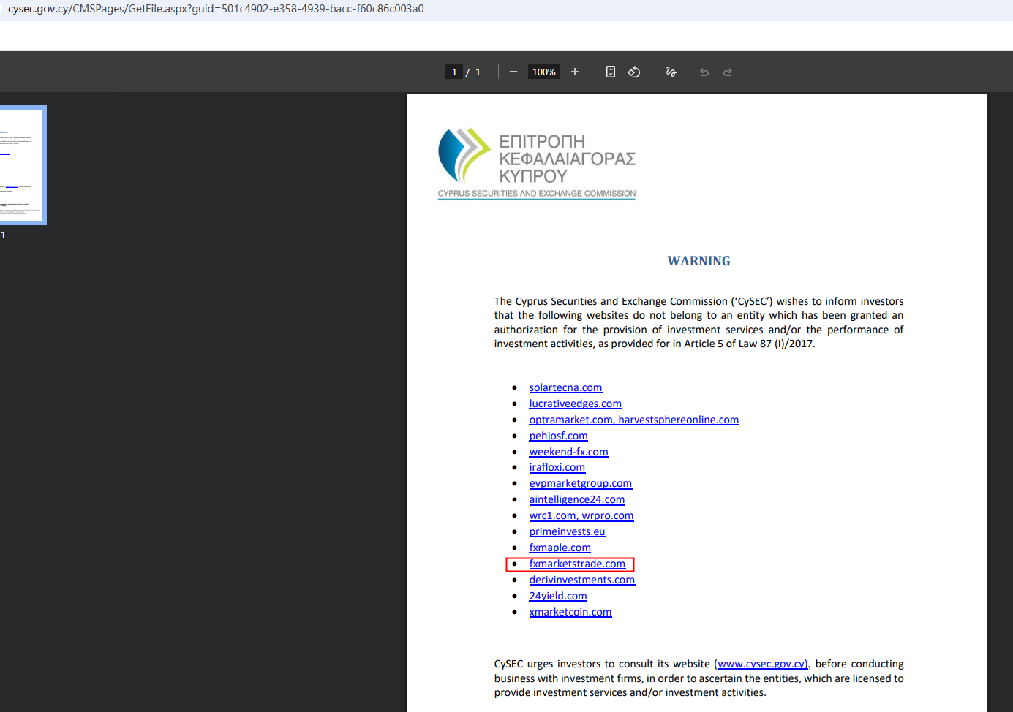The height and width of the screenshot is (712, 1013).
Task: Click the undo arrow icon
Action: 704,72
